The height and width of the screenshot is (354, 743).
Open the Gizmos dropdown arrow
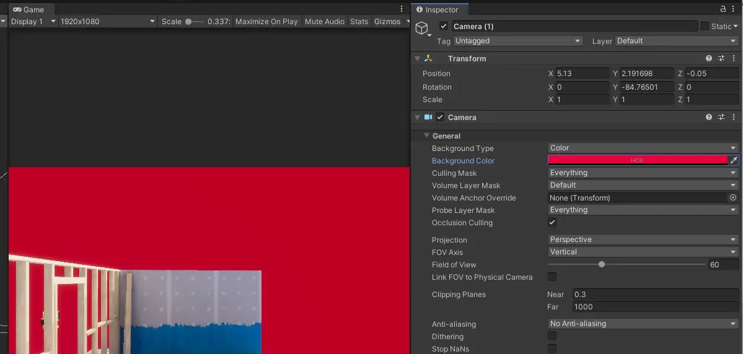[407, 21]
